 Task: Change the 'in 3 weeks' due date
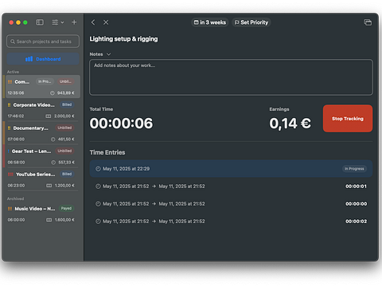point(210,22)
